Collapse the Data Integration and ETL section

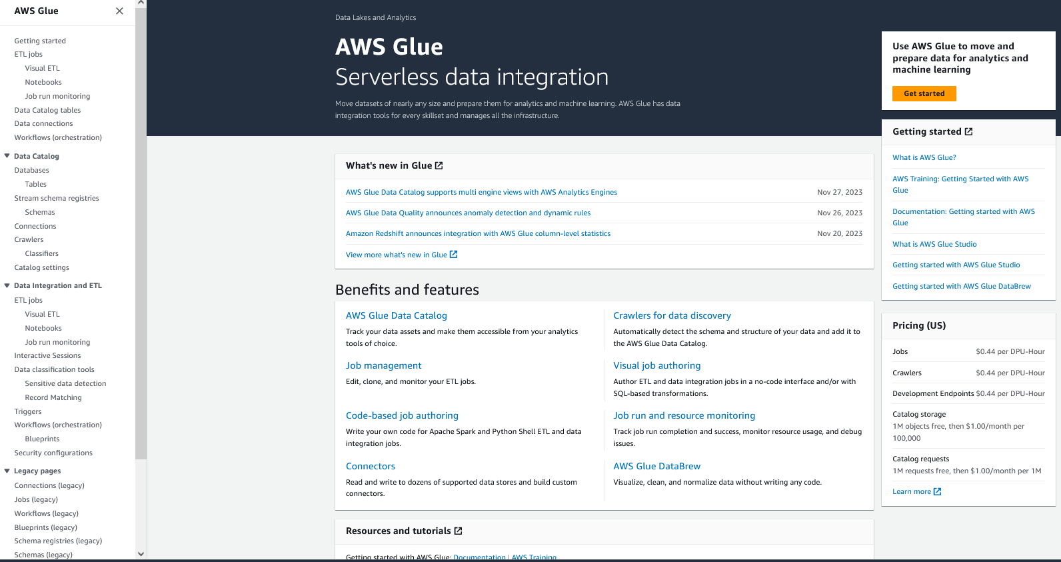pyautogui.click(x=7, y=285)
